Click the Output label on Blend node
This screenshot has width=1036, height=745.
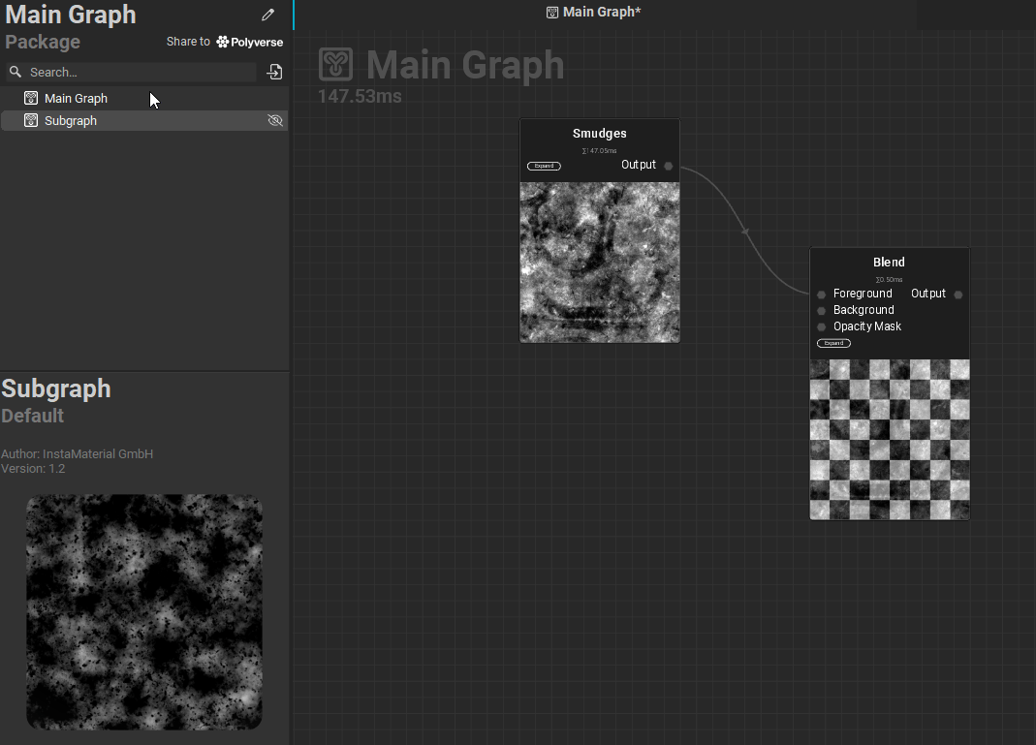pos(927,294)
